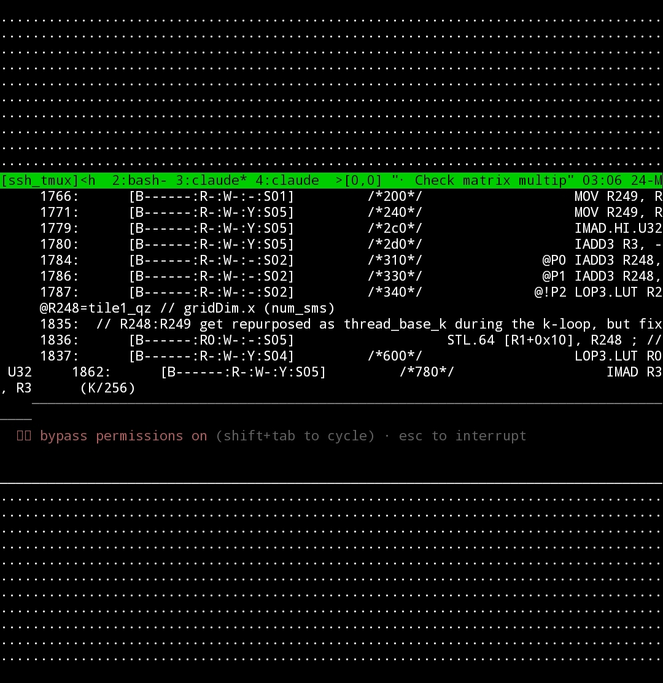Switch to tmux window 2:bash-
This screenshot has width=663, height=683.
click(x=139, y=181)
